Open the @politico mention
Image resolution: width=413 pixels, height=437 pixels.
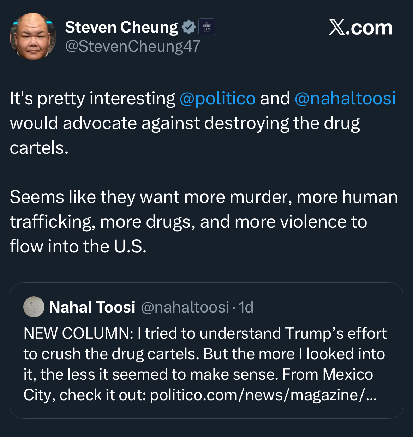pos(217,98)
